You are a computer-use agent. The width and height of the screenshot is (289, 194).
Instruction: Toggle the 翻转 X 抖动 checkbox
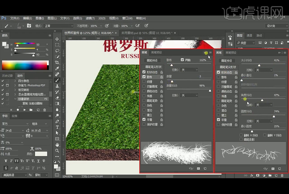(241, 135)
